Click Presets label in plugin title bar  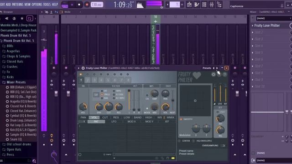(x=207, y=68)
